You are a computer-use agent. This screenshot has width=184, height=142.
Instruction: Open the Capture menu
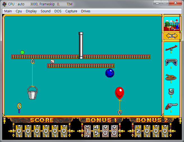(71, 11)
